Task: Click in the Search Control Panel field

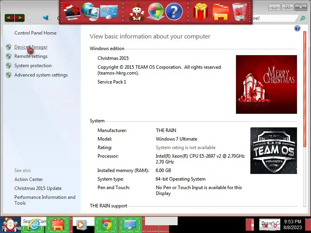Action: [x=276, y=18]
